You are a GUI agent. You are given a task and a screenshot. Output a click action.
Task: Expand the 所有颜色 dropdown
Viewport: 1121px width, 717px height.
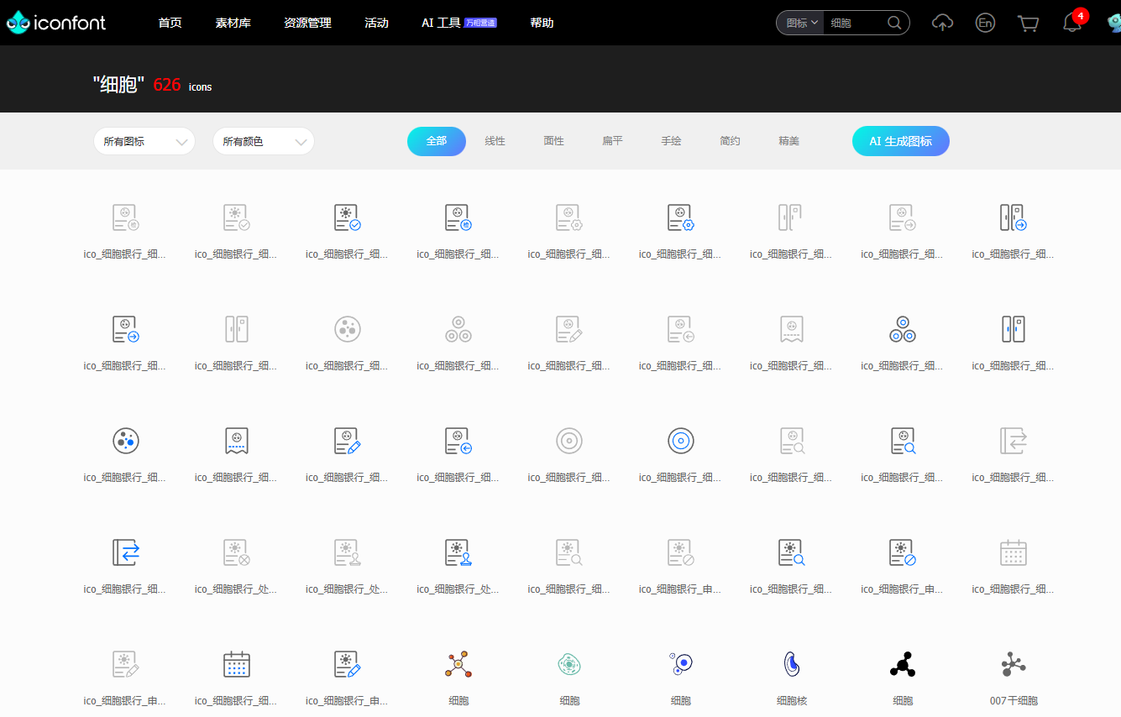tap(264, 141)
